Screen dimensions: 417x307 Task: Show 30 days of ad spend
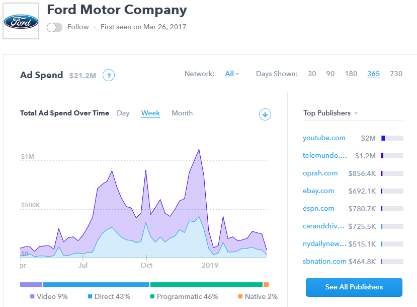(x=312, y=74)
